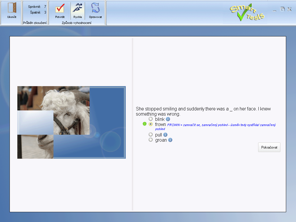Open info icon next to groan
296x222 pixels.
click(x=170, y=140)
